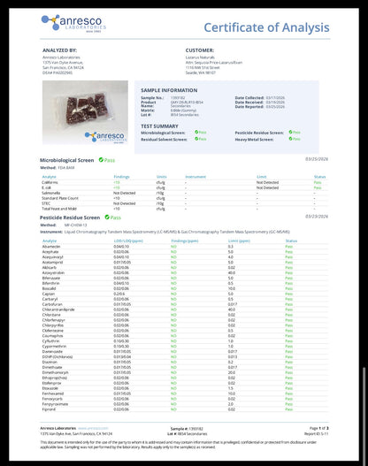Click the Abamectin row in pesticide table

pos(185,247)
